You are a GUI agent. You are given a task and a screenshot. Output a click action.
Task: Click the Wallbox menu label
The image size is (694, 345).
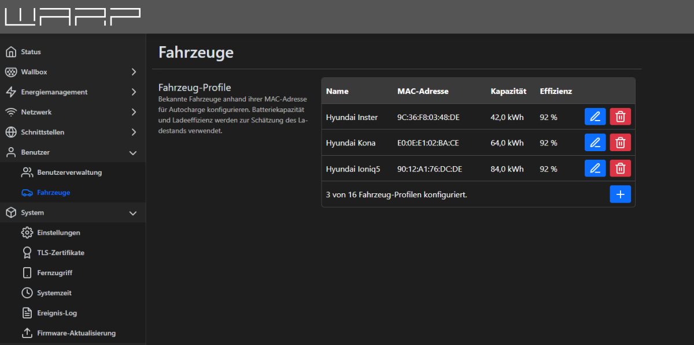(x=34, y=72)
